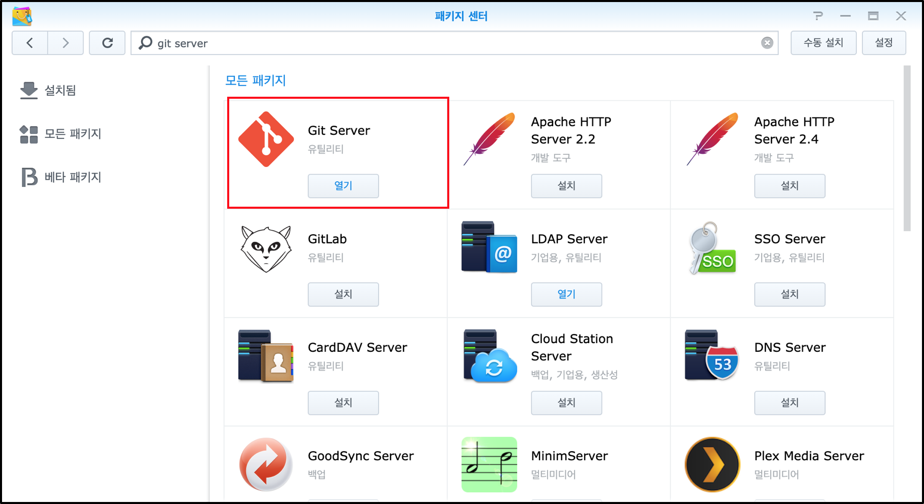The image size is (924, 504).
Task: Click the Cloud Station Server title text
Action: (572, 347)
